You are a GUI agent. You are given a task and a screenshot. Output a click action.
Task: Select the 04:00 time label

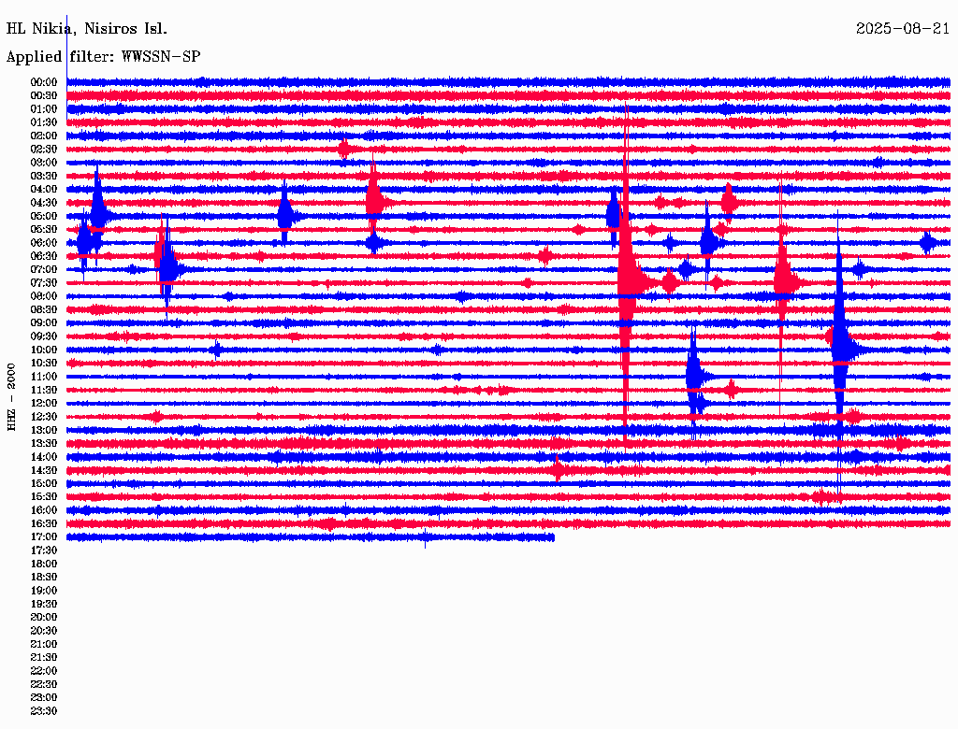point(44,190)
